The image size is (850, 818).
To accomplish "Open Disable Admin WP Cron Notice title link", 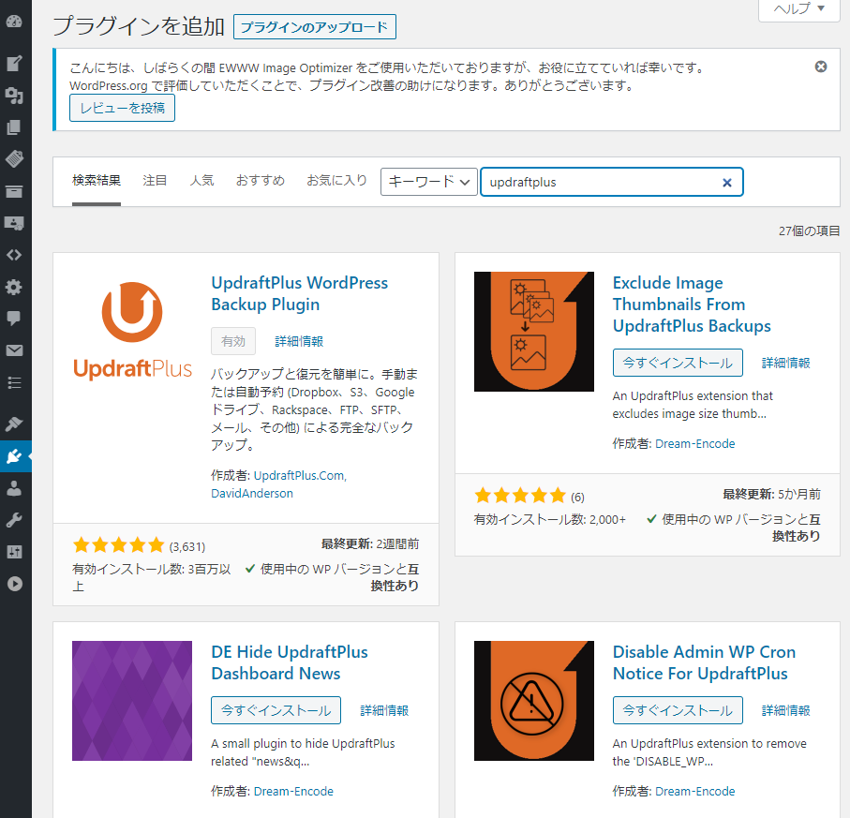I will [x=704, y=662].
